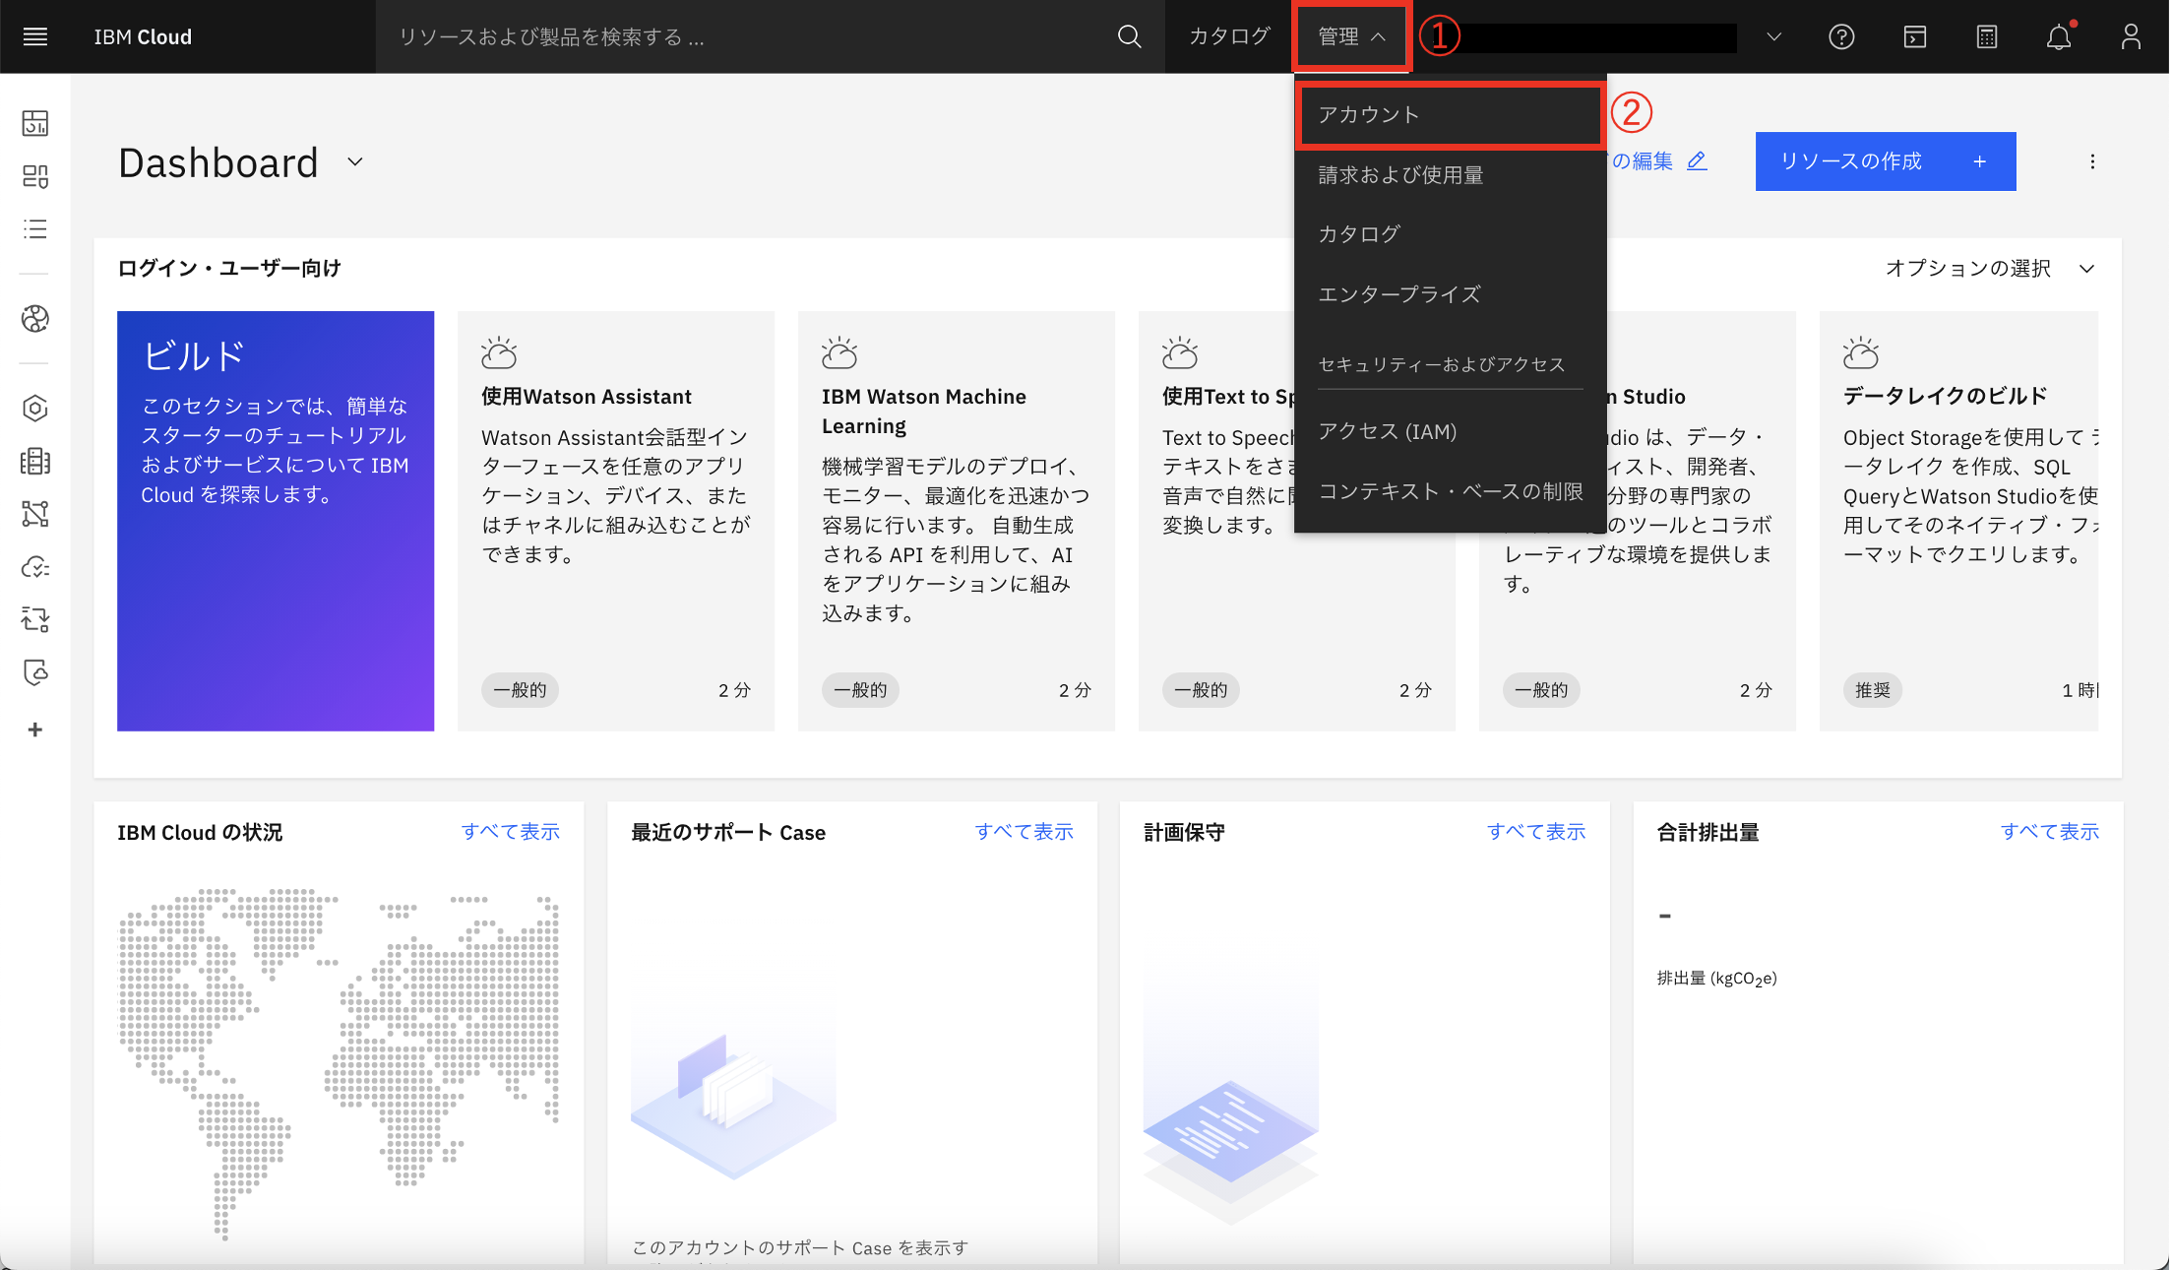The width and height of the screenshot is (2173, 1270).
Task: Open the dashboard overflow three-dot menu
Action: pos(2092,161)
